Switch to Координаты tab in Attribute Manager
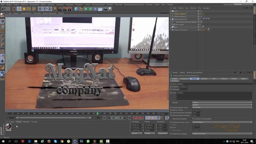Viewport: 256px width, 144px height. pyautogui.click(x=184, y=79)
